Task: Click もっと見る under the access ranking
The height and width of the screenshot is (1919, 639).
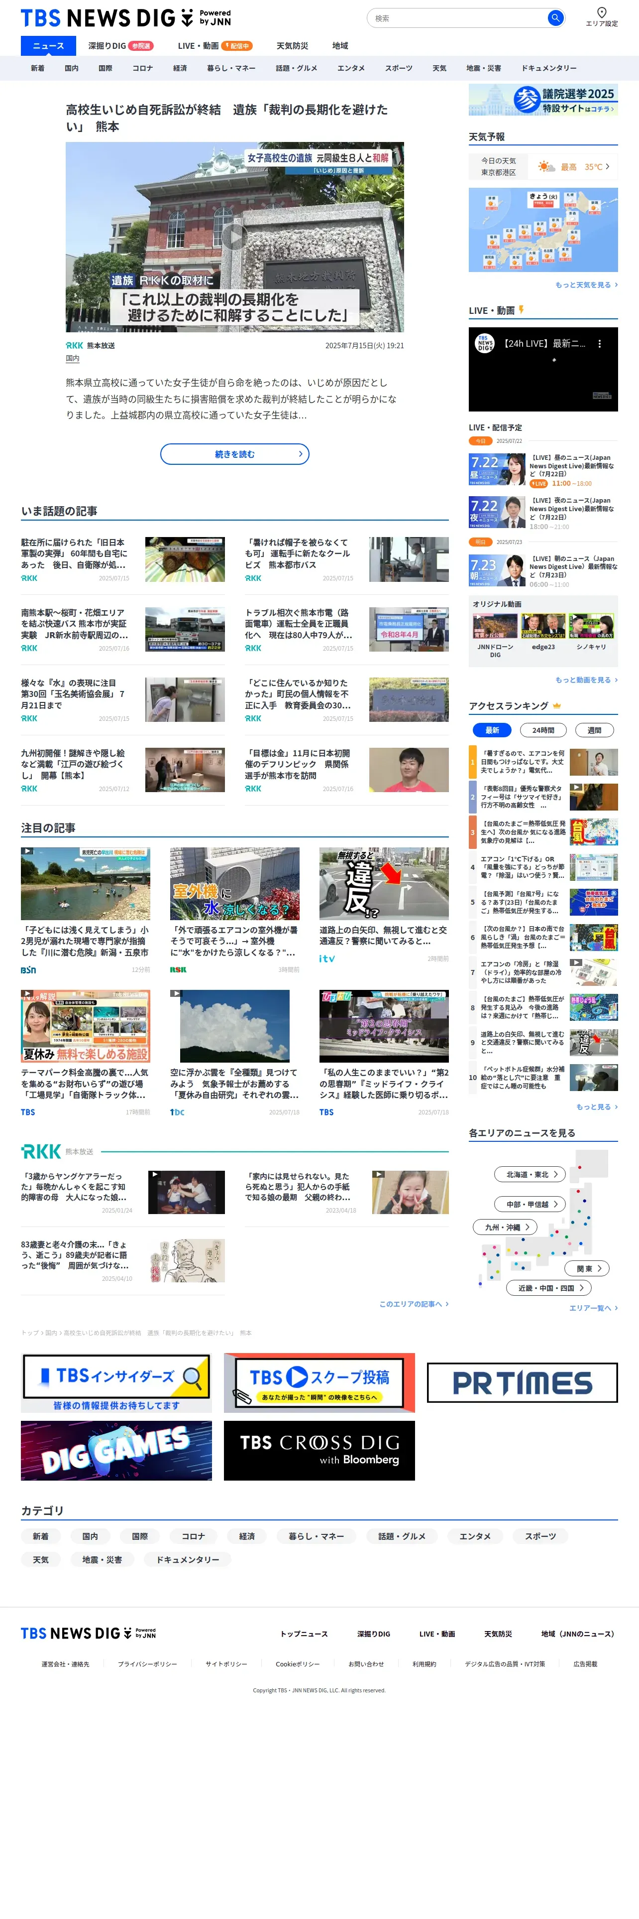Action: (x=597, y=1107)
